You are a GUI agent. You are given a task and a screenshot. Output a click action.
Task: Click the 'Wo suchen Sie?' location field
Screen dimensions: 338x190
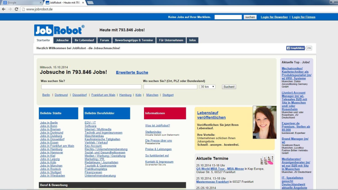tap(170, 87)
